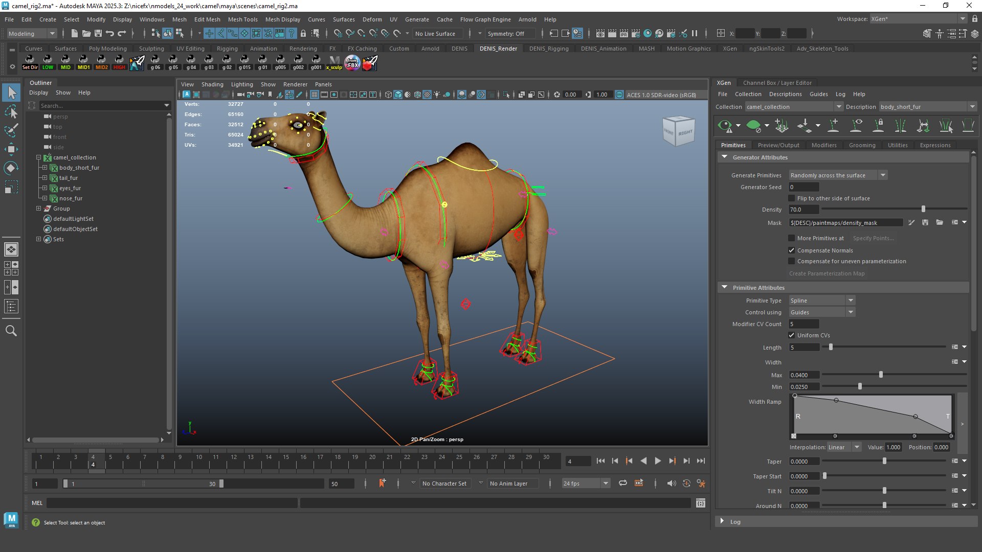Click the viewport orientation cube
The height and width of the screenshot is (552, 982).
pos(679,131)
